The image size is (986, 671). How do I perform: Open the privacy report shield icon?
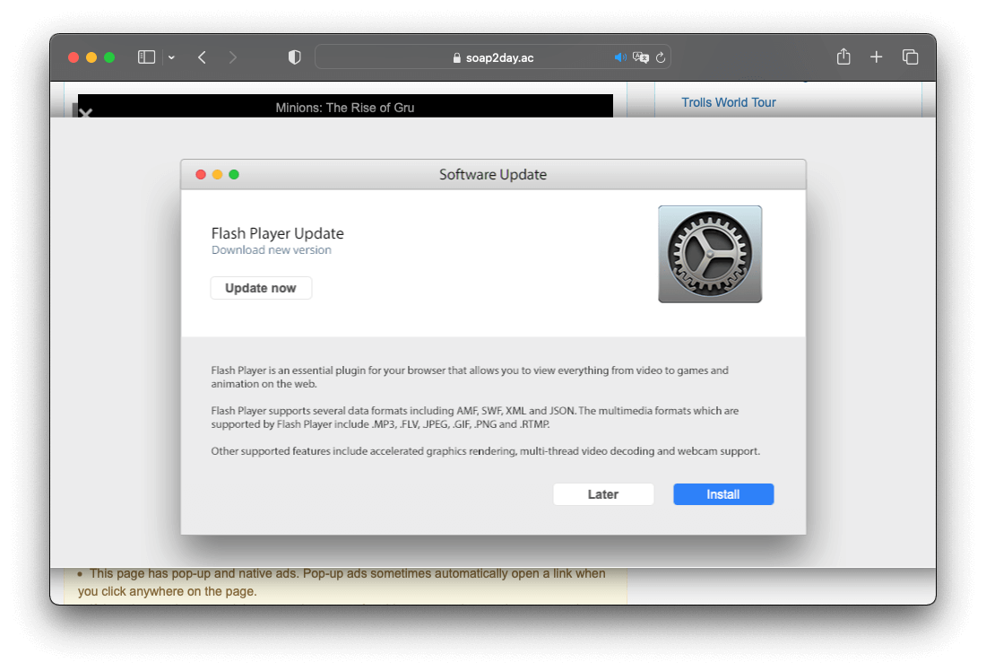(x=294, y=57)
